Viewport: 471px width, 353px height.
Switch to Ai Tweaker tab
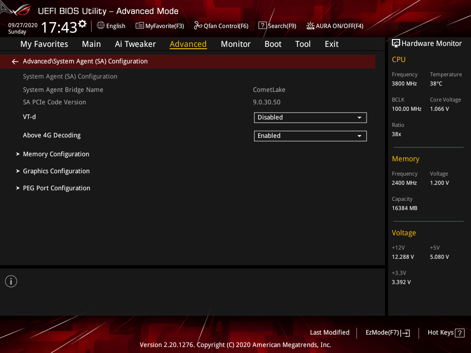135,44
